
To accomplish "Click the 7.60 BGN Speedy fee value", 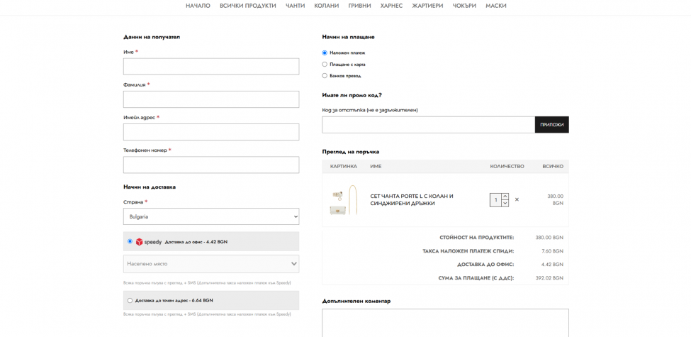I will 553,251.
